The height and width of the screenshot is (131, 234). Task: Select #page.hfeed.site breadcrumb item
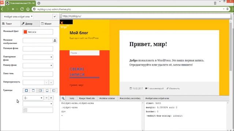coord(87,98)
